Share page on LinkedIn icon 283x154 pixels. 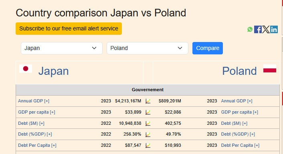tap(274, 29)
